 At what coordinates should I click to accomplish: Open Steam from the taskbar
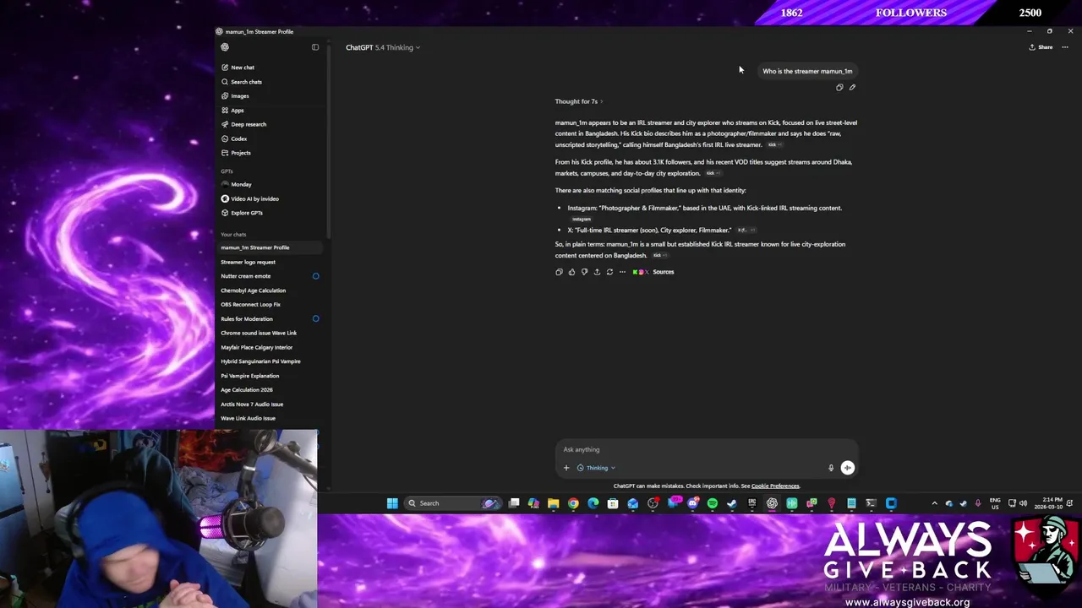pyautogui.click(x=732, y=503)
